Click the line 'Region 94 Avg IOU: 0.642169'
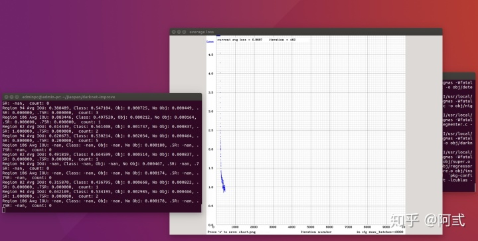Viewport: 478px width, 241px height. (x=101, y=192)
